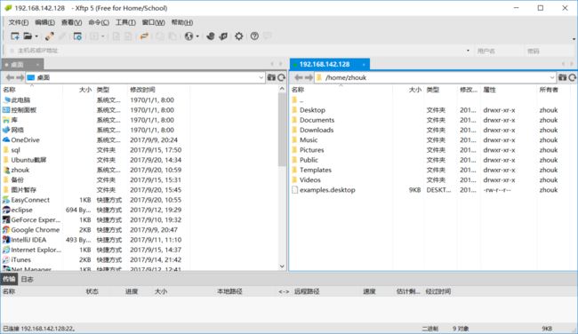Refresh the local 桌面 pane
Screen dimensions: 578x334
281,77
